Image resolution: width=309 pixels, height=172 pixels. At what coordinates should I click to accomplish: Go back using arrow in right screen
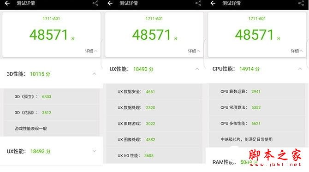pos(213,3)
